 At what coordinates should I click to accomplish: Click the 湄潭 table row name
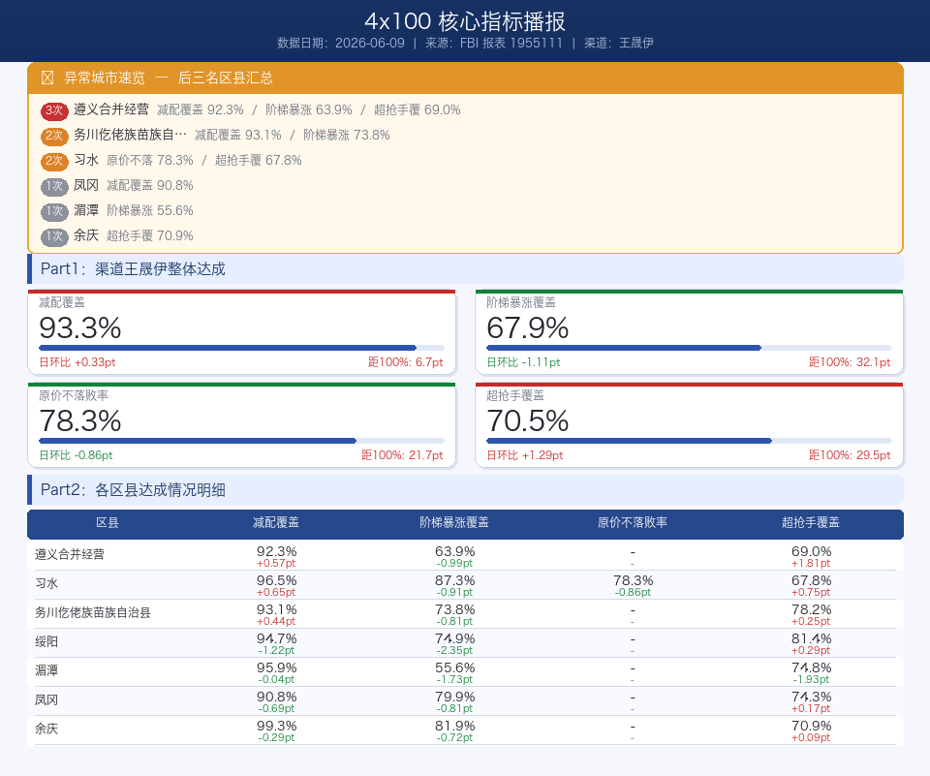46,671
